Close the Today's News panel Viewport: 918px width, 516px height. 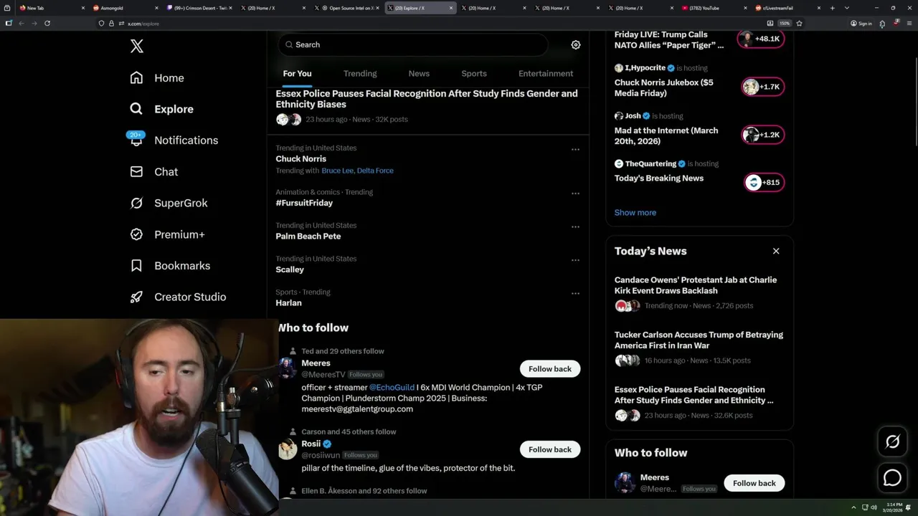(x=776, y=251)
